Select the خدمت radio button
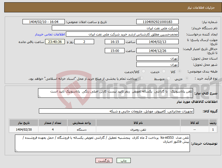Screen dimensions: 222x168 click(x=164, y=71)
